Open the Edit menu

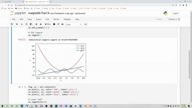coord(21,19)
